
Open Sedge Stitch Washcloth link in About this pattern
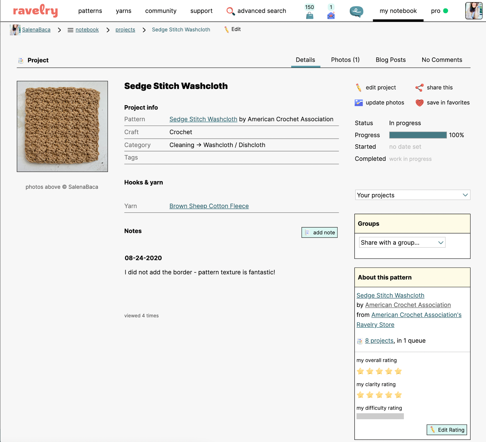point(390,296)
